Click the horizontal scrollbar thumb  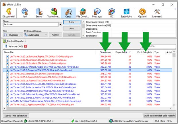(x=58, y=108)
